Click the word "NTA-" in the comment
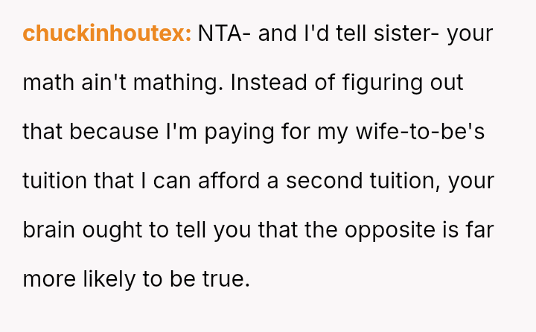The height and width of the screenshot is (332, 536). point(225,33)
